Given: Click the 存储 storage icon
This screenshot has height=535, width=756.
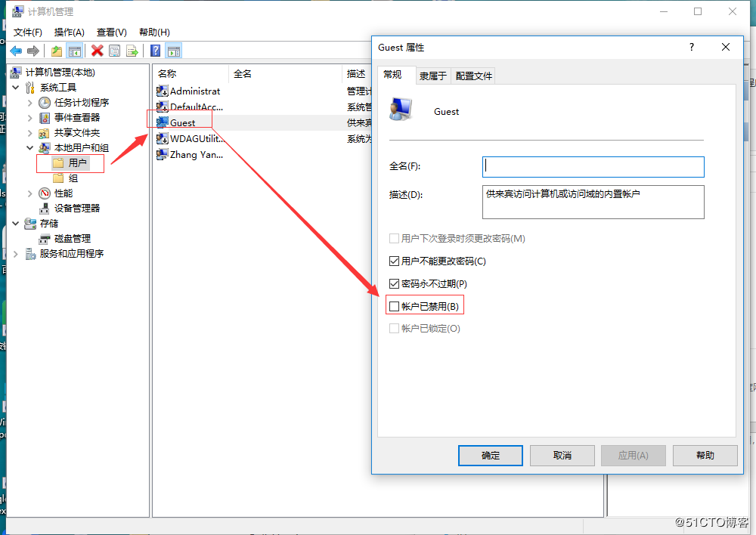Looking at the screenshot, I should click(x=30, y=223).
